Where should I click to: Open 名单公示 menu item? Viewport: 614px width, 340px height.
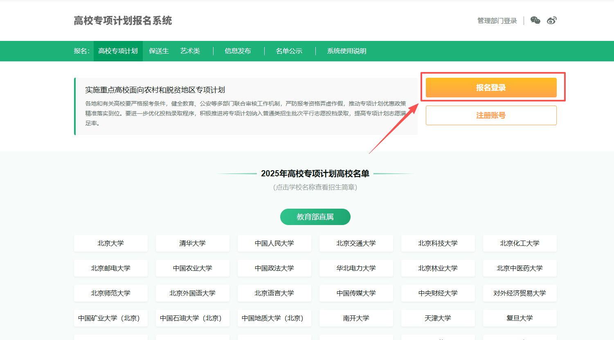pyautogui.click(x=289, y=51)
